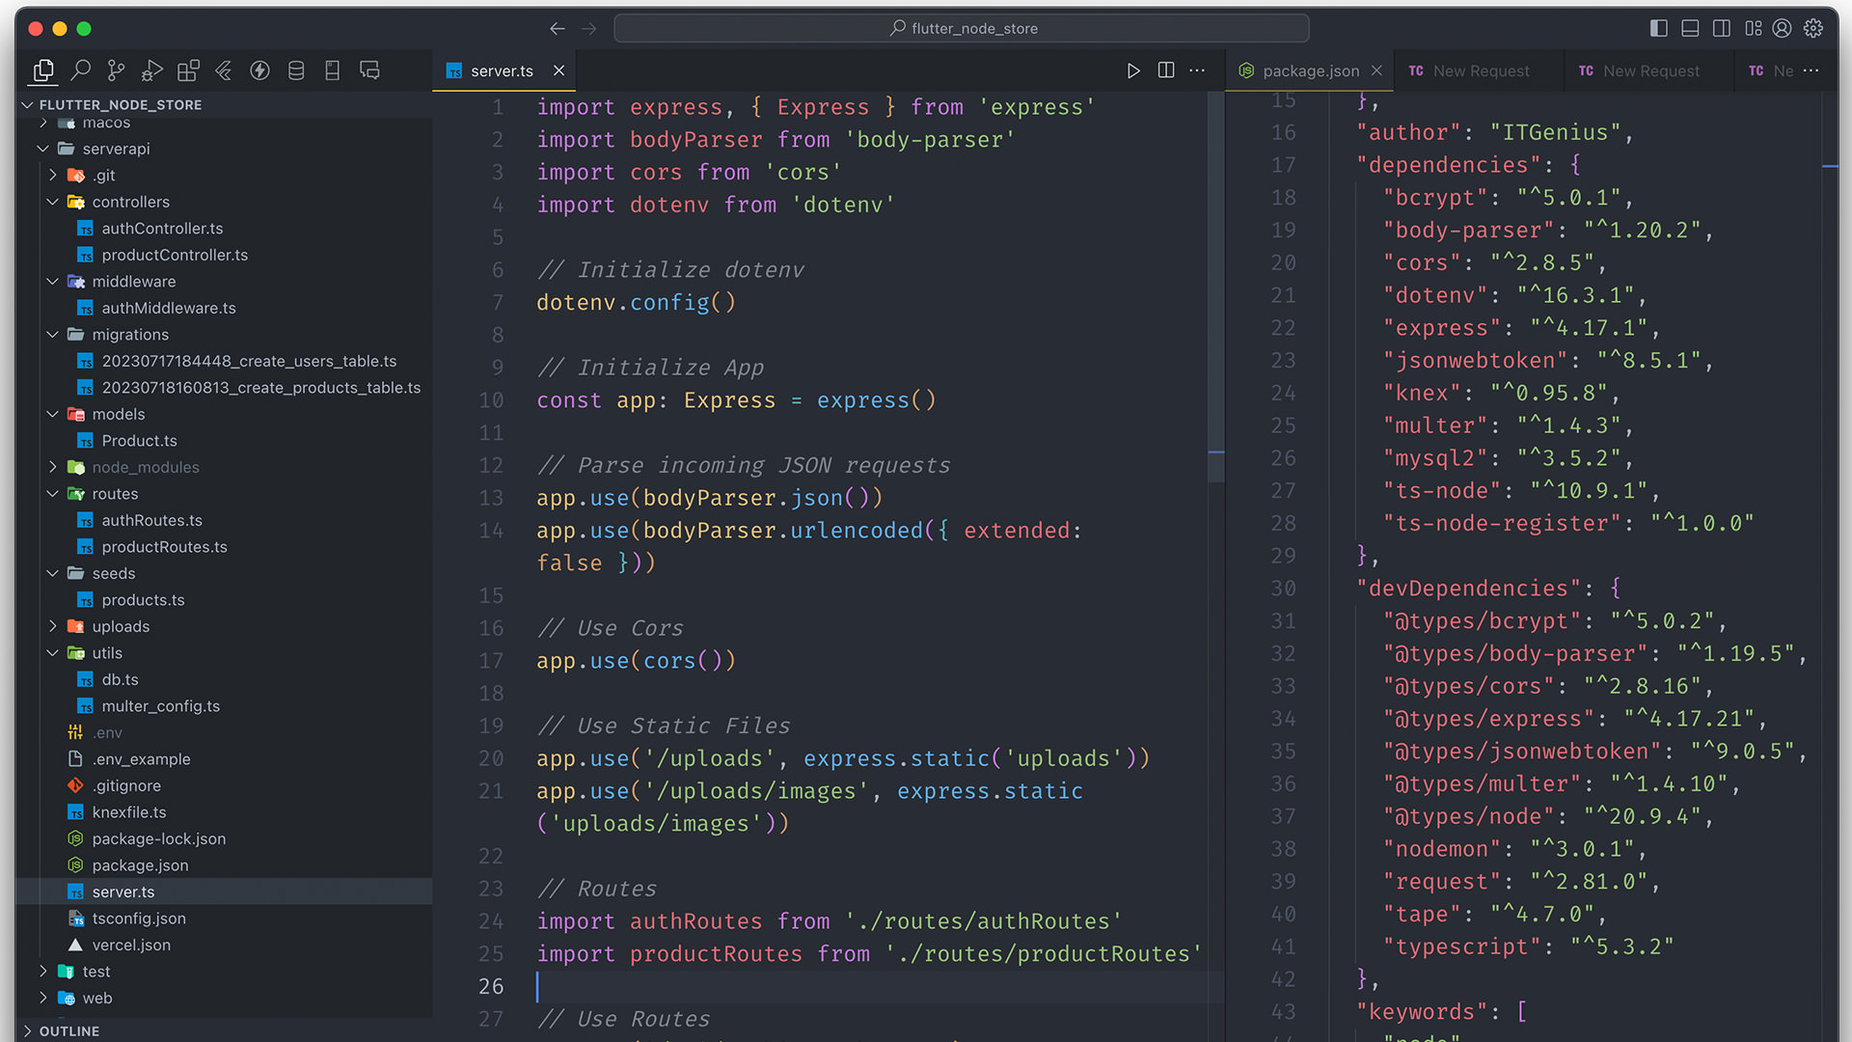
Task: Click the back-arrows icon in the activity bar
Action: (x=224, y=70)
